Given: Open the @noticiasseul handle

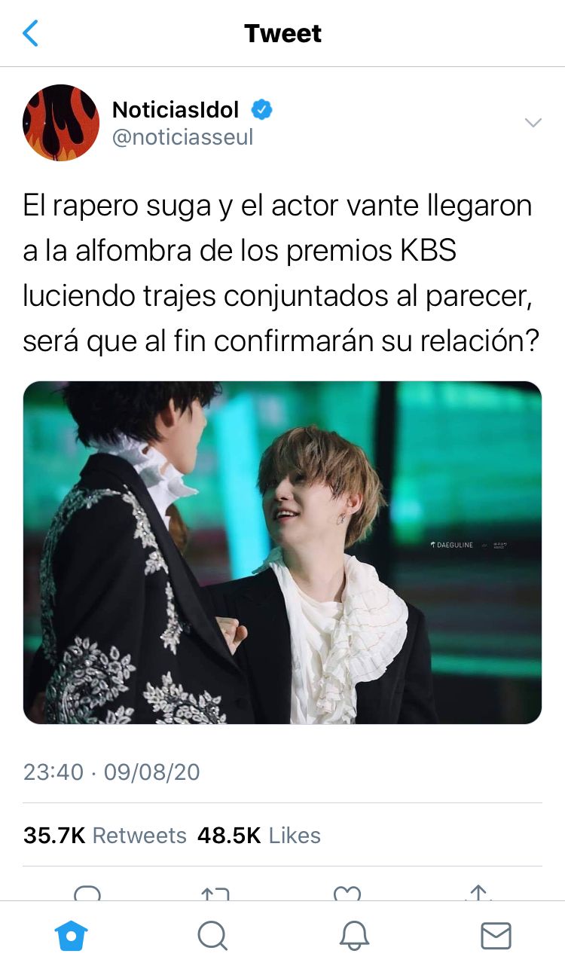Looking at the screenshot, I should coord(182,137).
